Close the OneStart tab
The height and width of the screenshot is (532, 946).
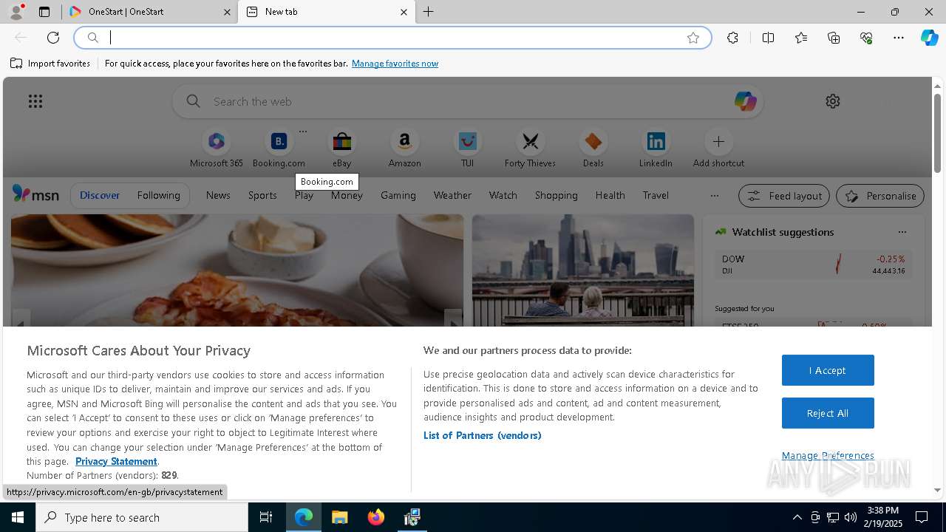(226, 12)
